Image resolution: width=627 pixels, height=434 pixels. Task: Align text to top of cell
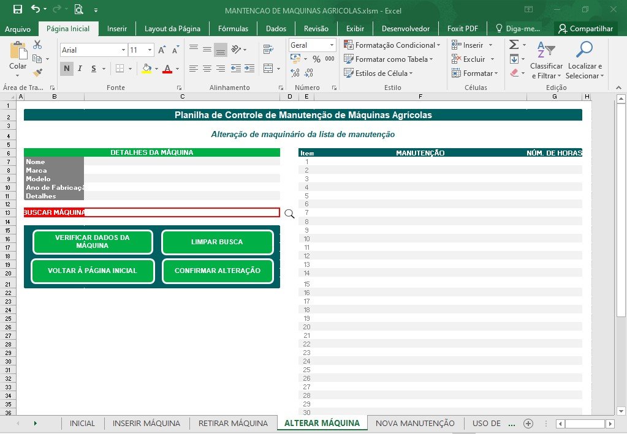pos(194,49)
